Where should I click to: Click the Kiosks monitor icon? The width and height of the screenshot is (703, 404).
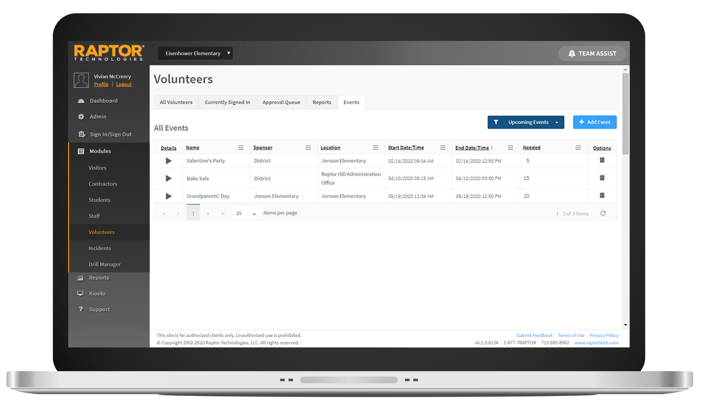[x=81, y=293]
